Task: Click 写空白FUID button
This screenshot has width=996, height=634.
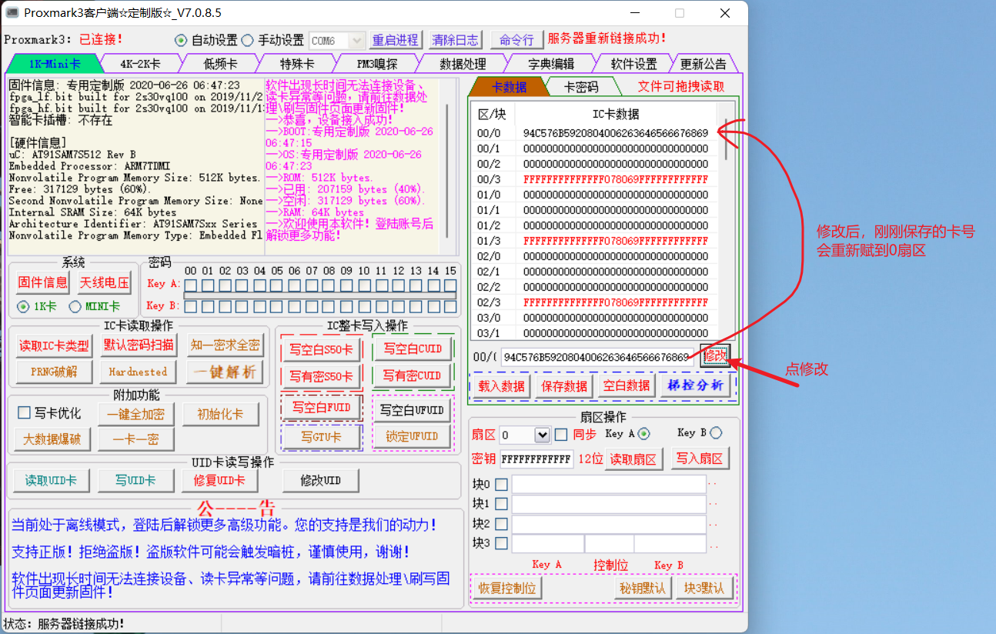Action: click(321, 408)
